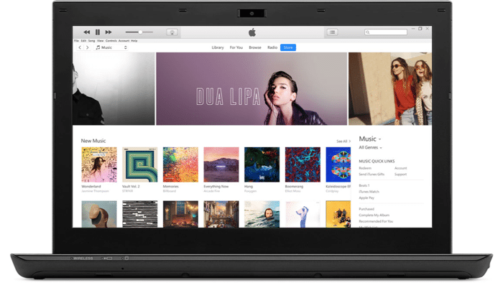Expand the All Genres dropdown

[371, 148]
